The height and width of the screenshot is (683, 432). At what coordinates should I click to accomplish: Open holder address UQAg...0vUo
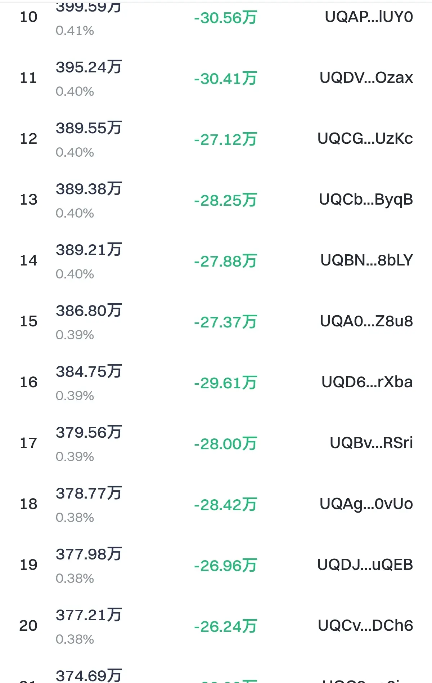[366, 504]
